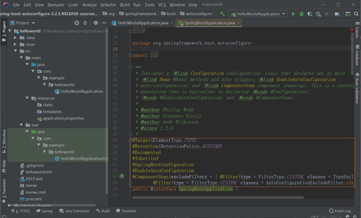Open the VCS menu
Image resolution: width=361 pixels, height=218 pixels.
point(162,5)
